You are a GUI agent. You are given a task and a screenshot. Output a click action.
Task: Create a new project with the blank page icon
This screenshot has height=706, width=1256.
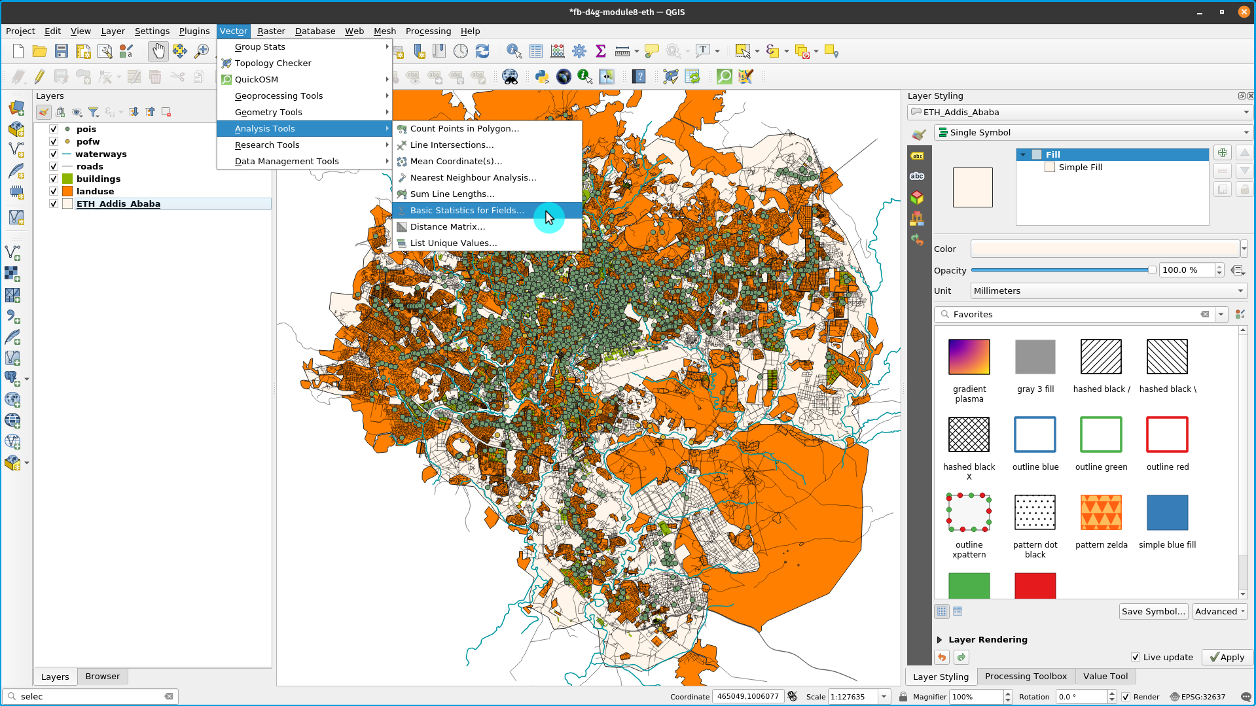(x=18, y=51)
